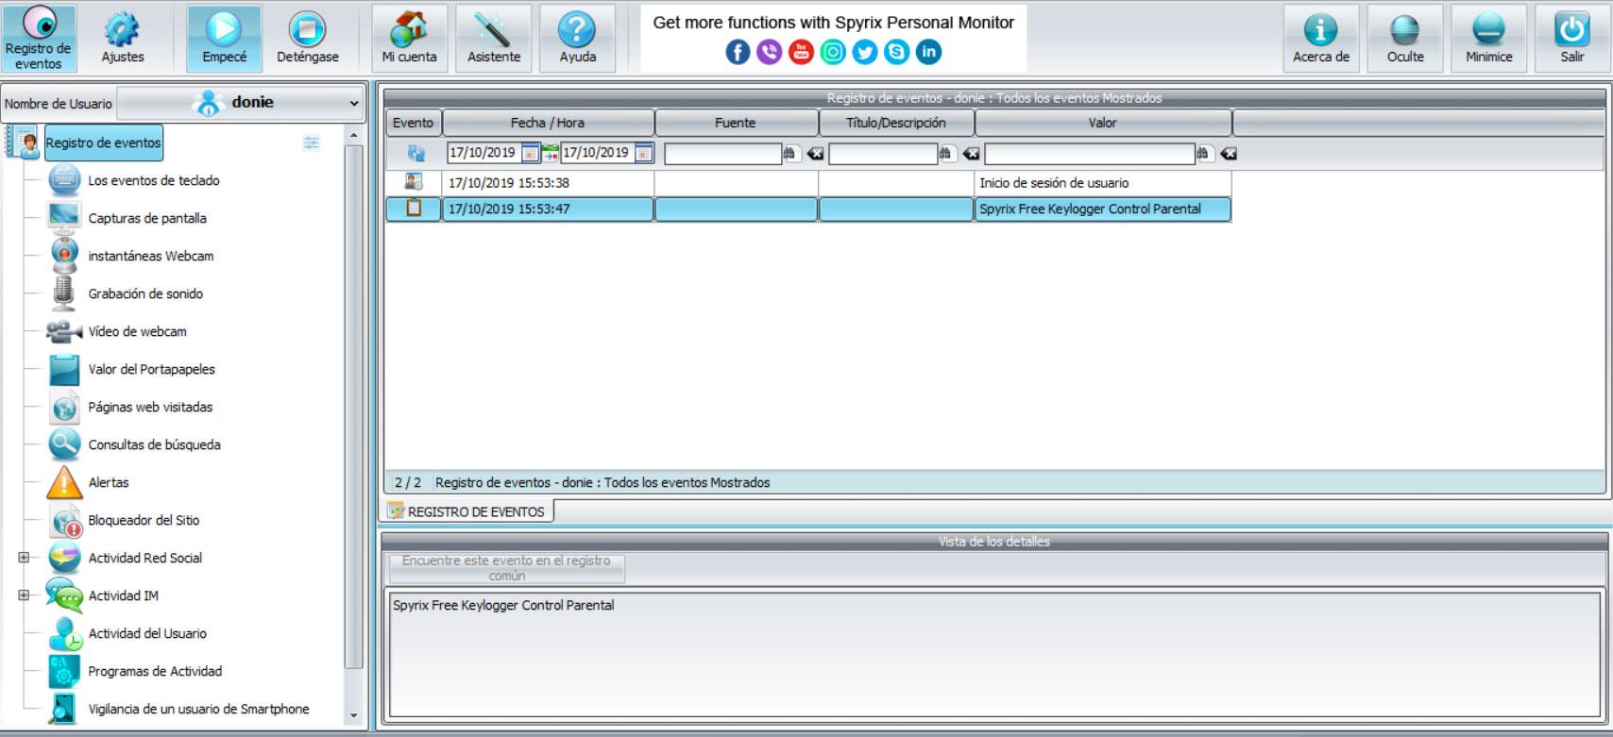Click the Deténgase stop button
This screenshot has height=737, width=1613.
point(307,39)
